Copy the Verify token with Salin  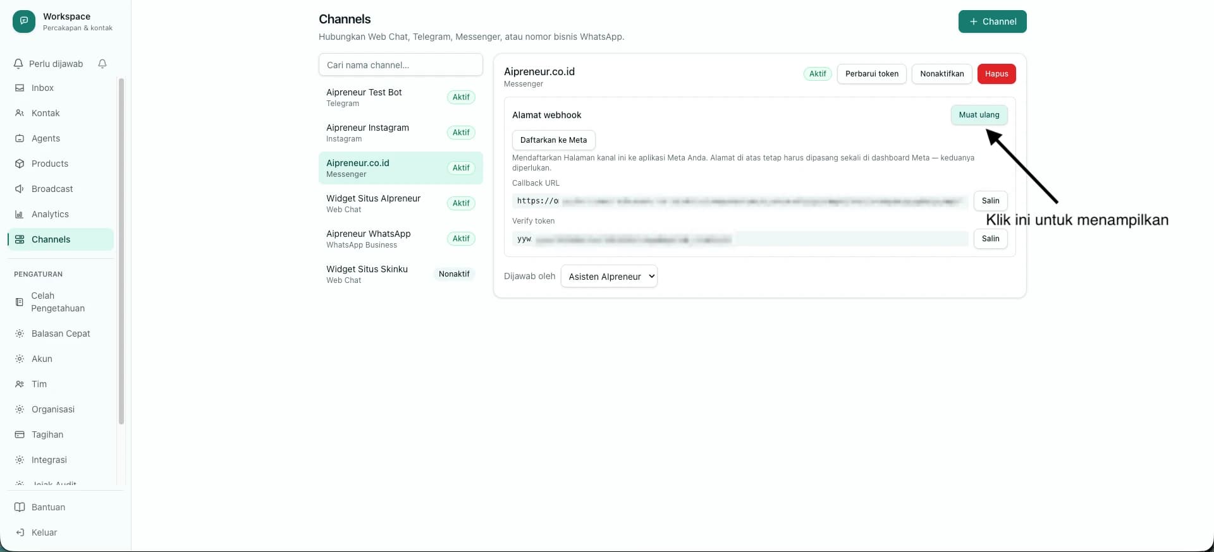coord(991,239)
